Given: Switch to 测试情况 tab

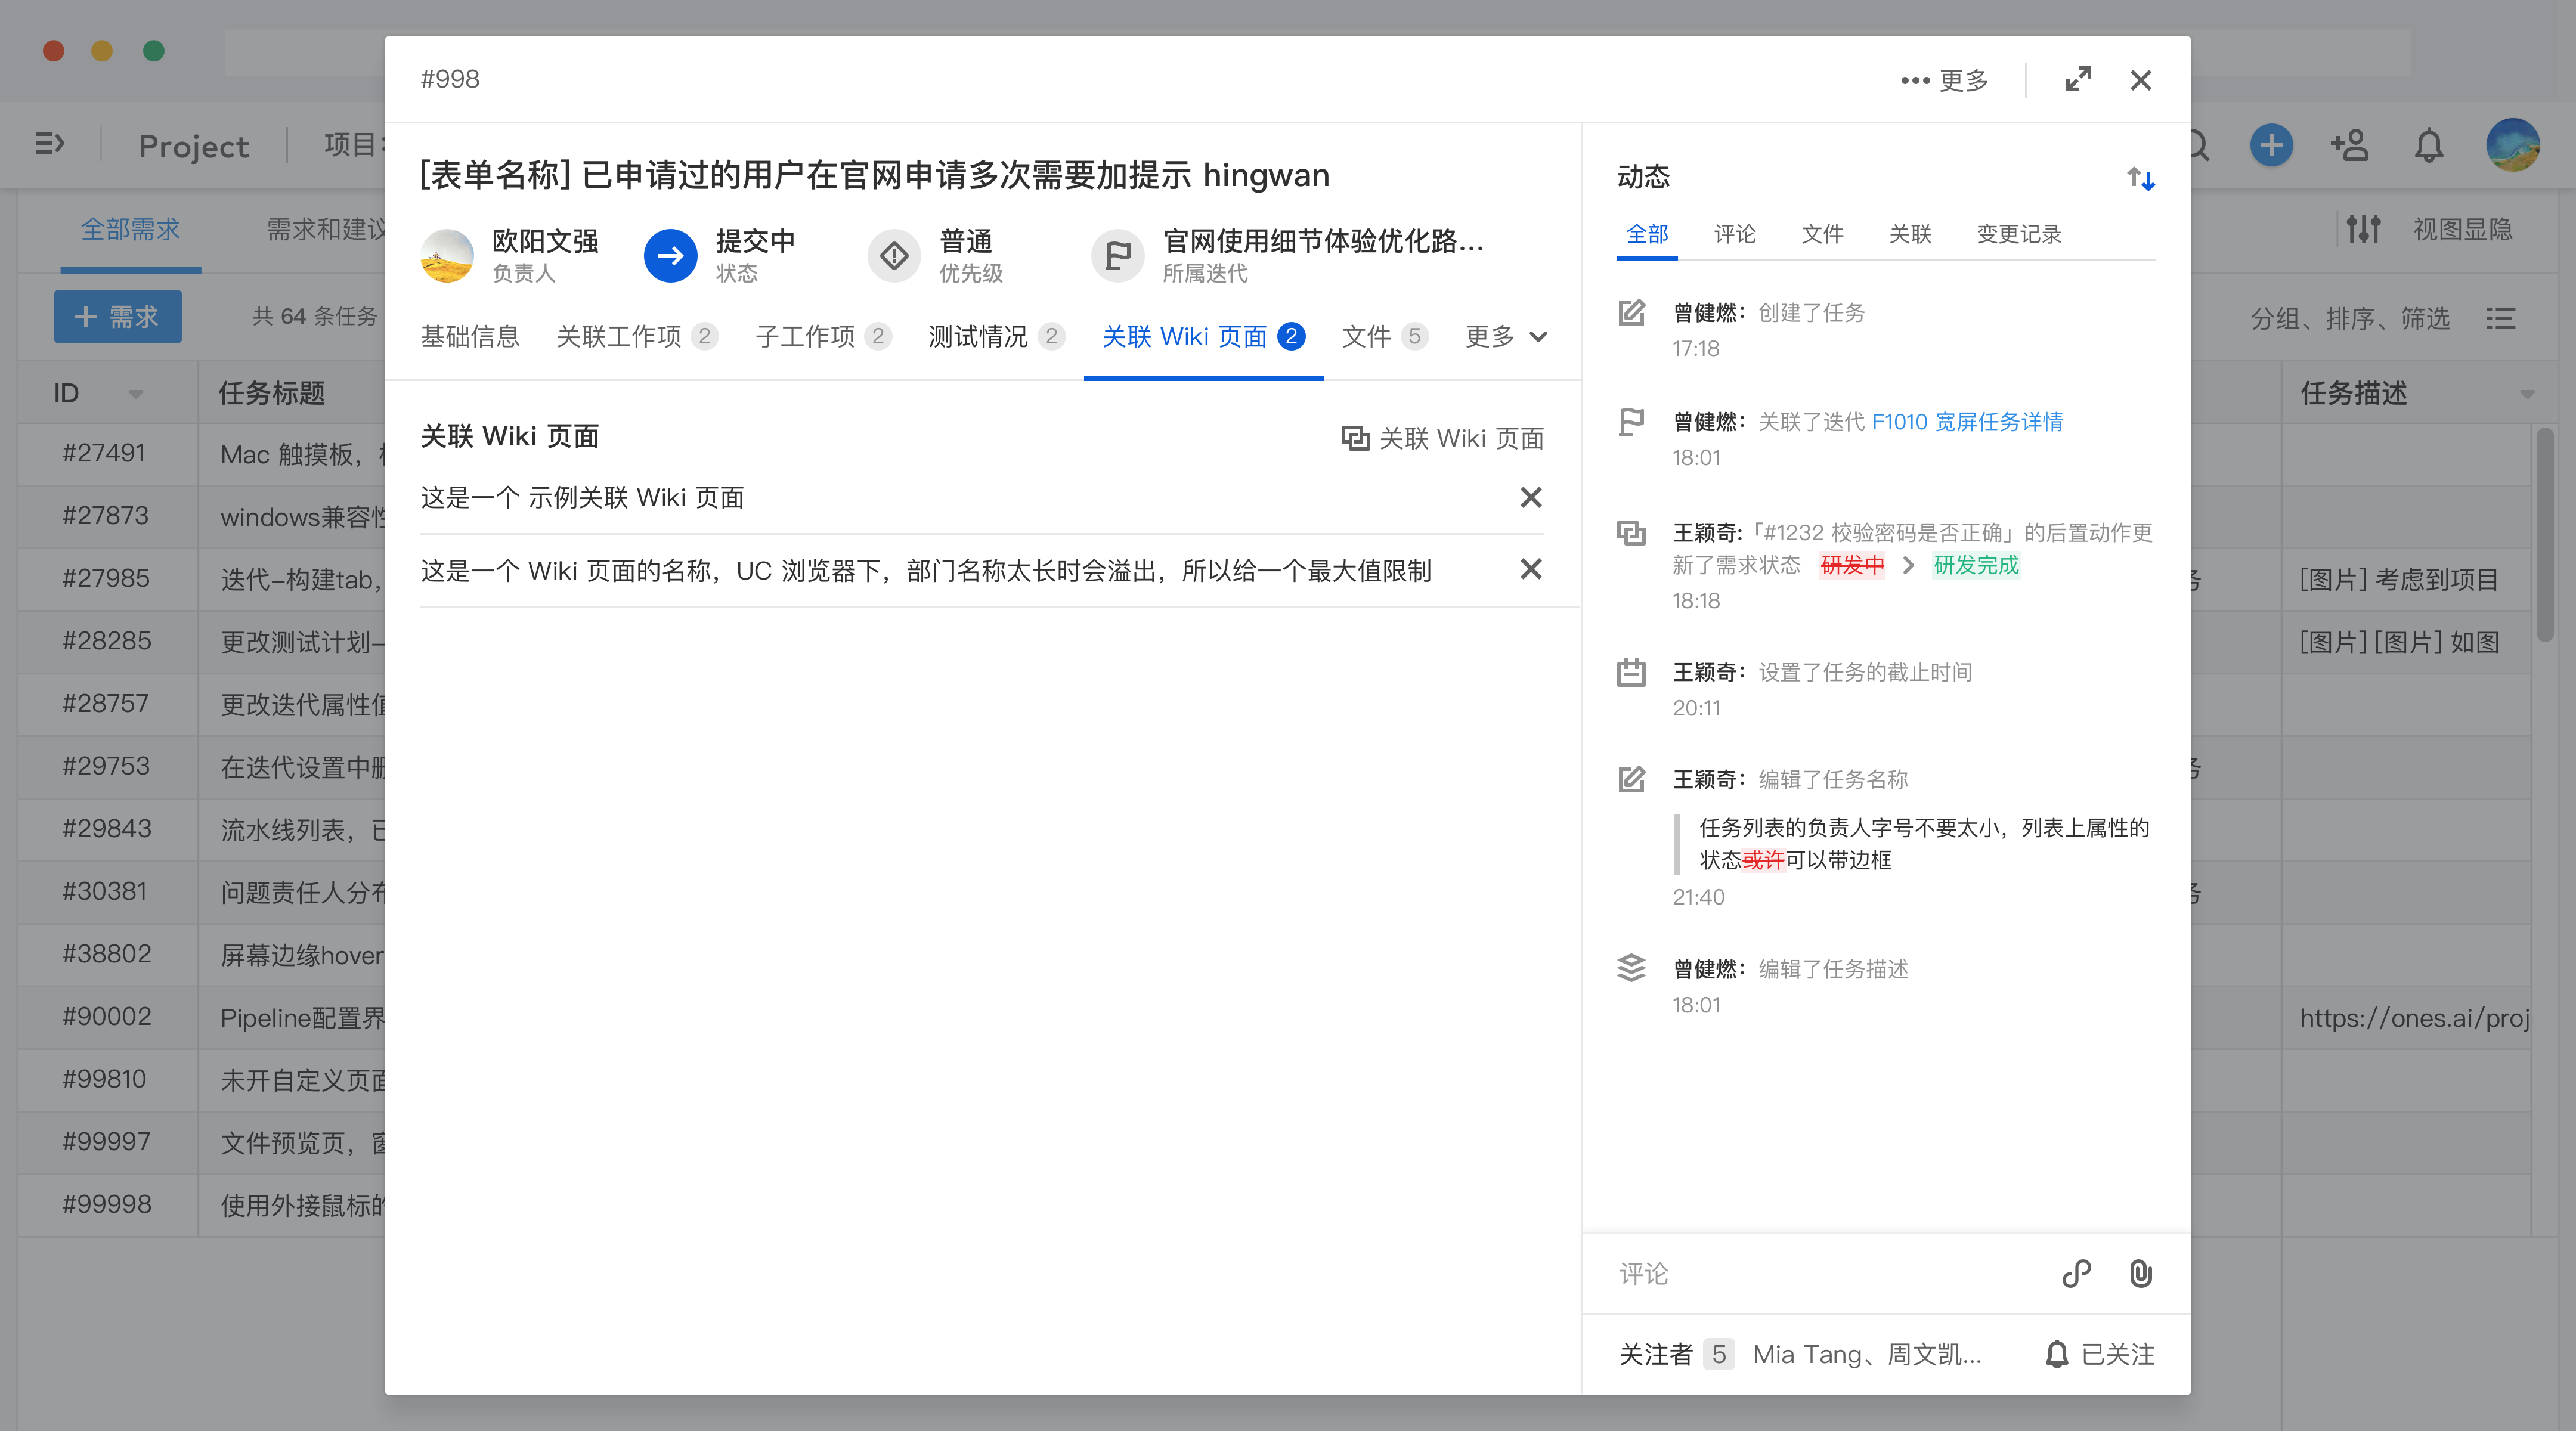Looking at the screenshot, I should [996, 336].
